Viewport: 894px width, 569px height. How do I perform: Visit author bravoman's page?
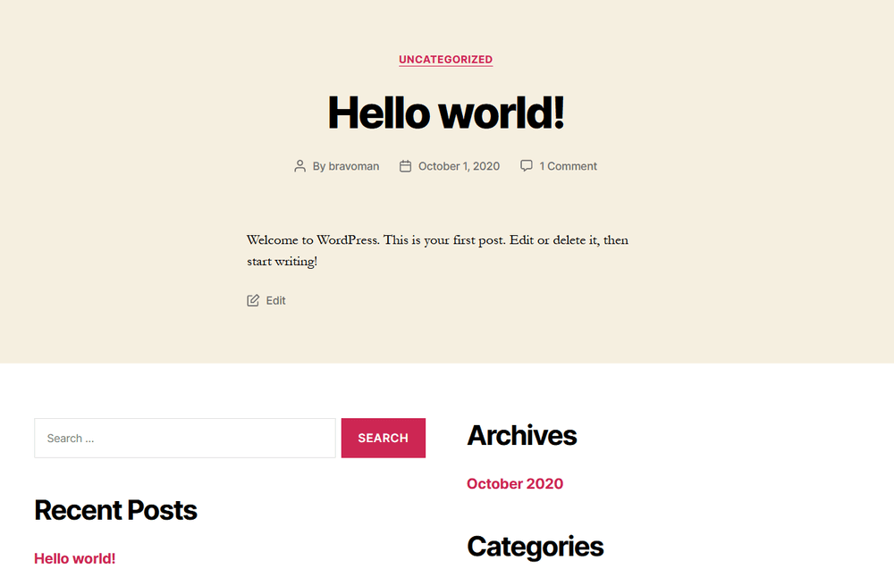(x=354, y=166)
